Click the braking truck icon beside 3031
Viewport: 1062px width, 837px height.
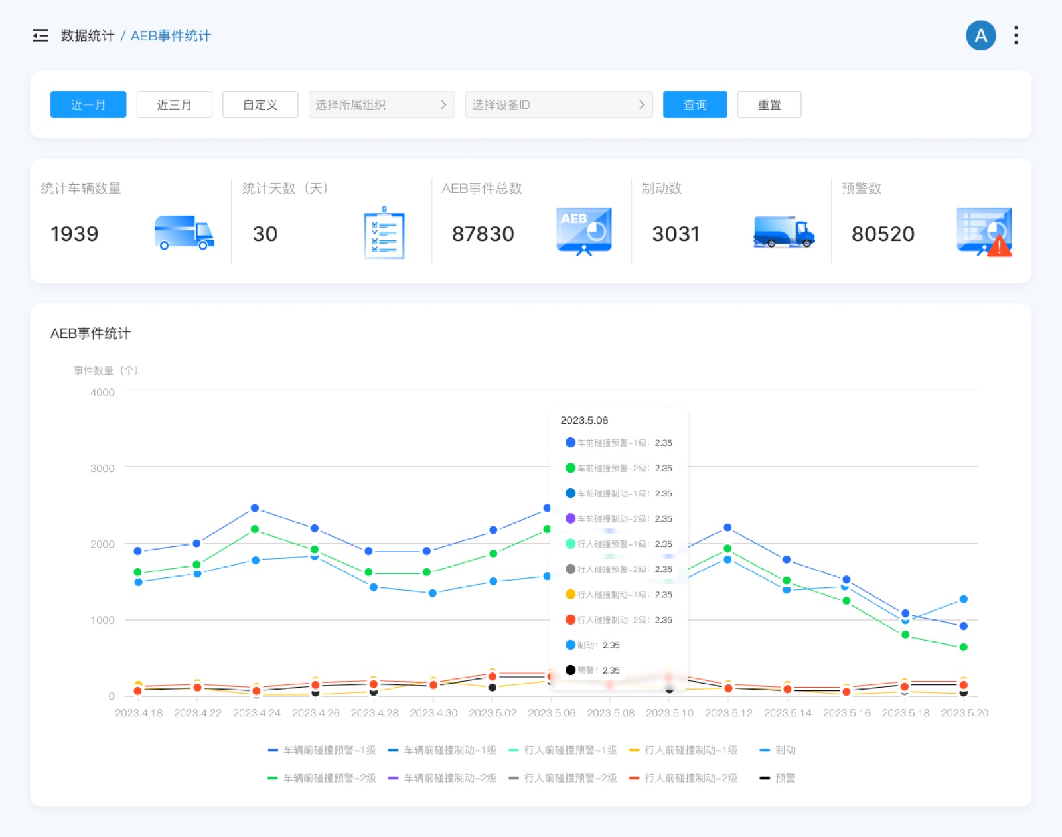tap(784, 232)
